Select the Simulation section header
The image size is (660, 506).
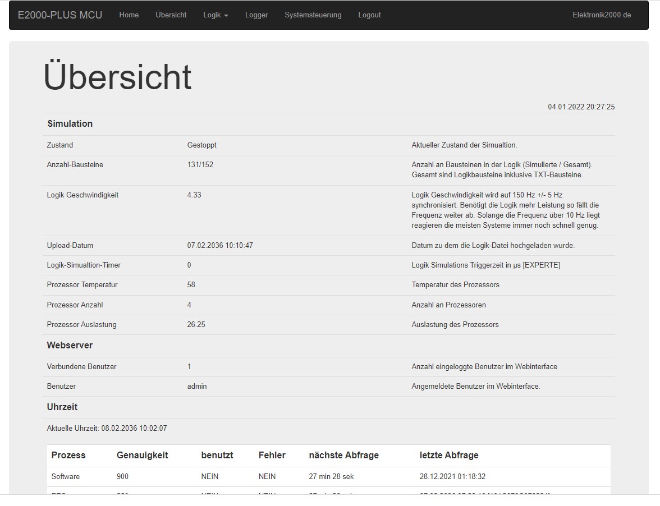click(70, 124)
